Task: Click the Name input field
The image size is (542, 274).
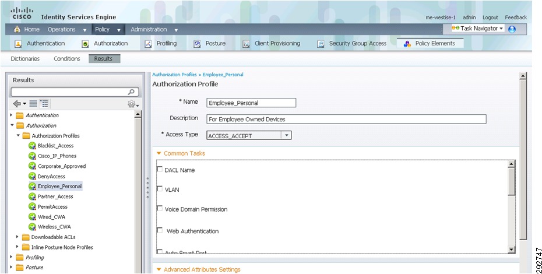Action: 251,103
